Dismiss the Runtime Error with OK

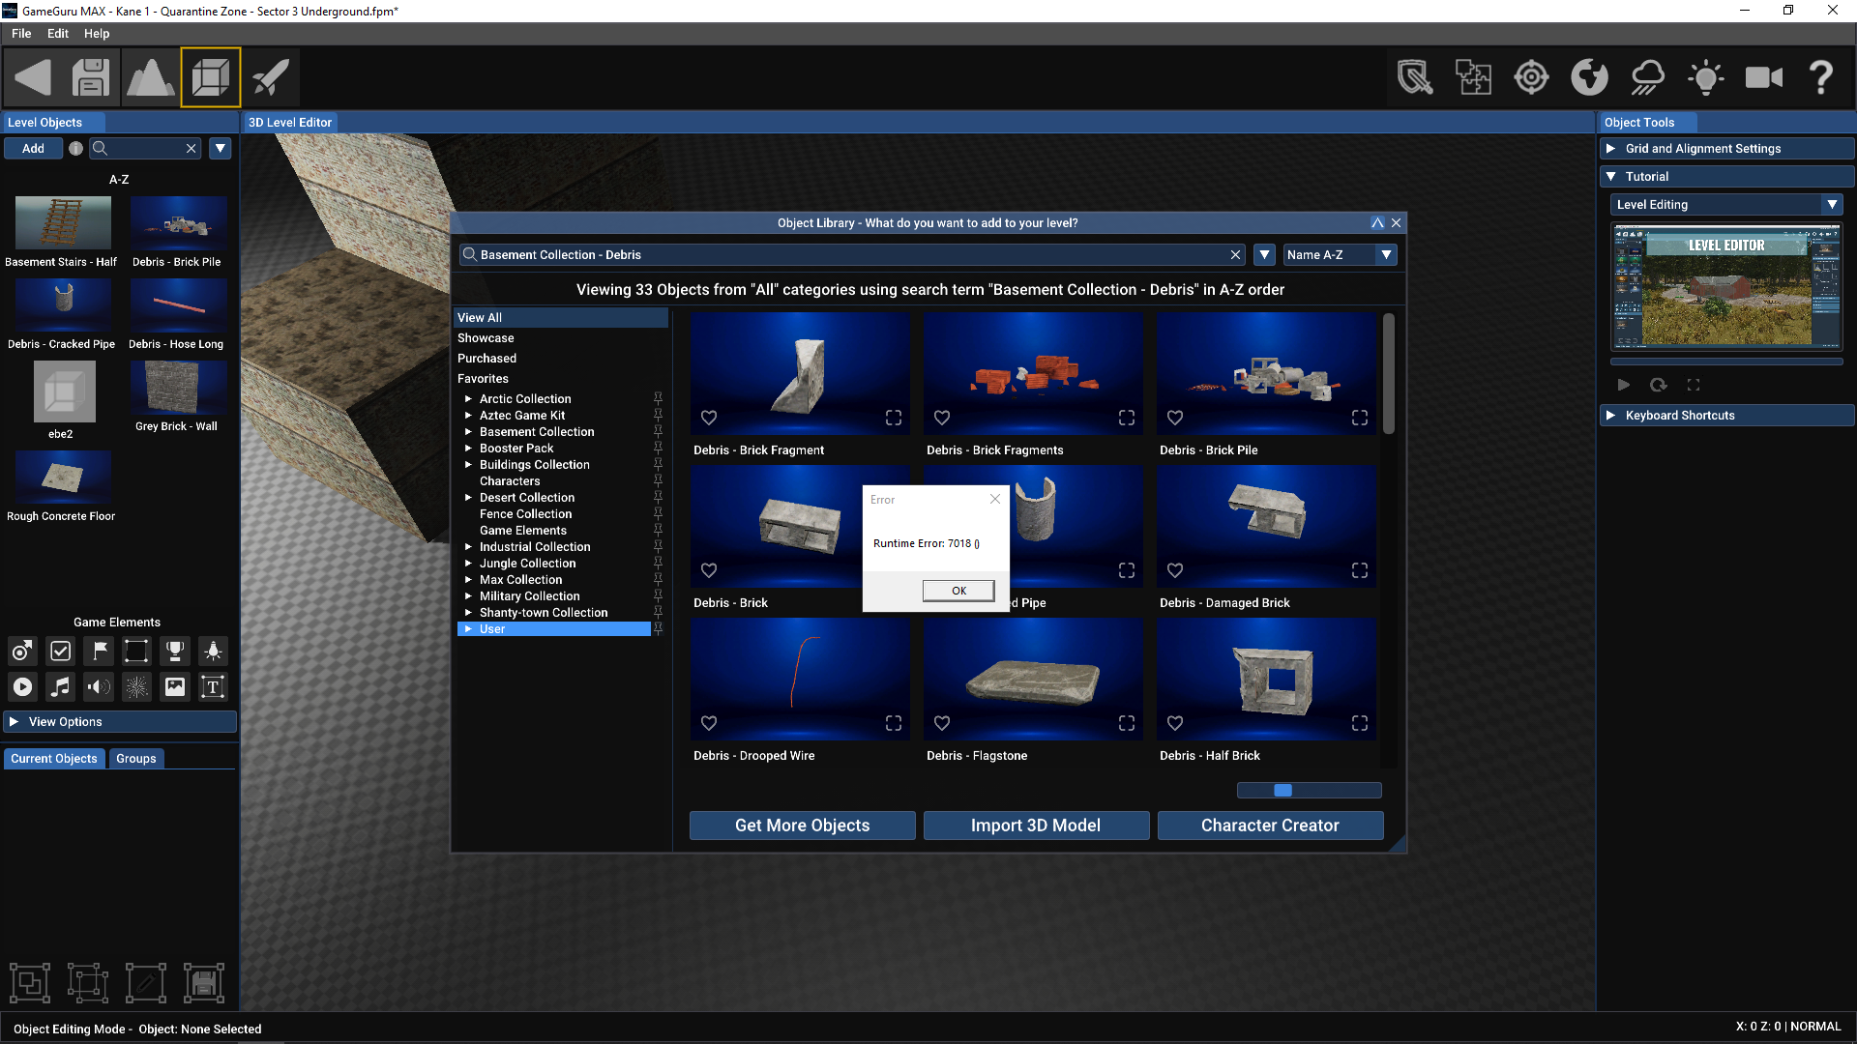(958, 590)
